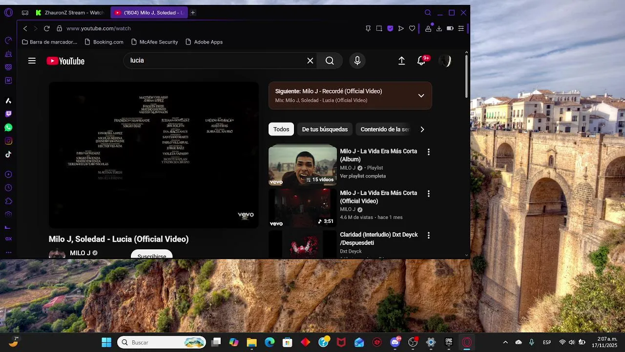Open the Player icon in sidebar

8,175
